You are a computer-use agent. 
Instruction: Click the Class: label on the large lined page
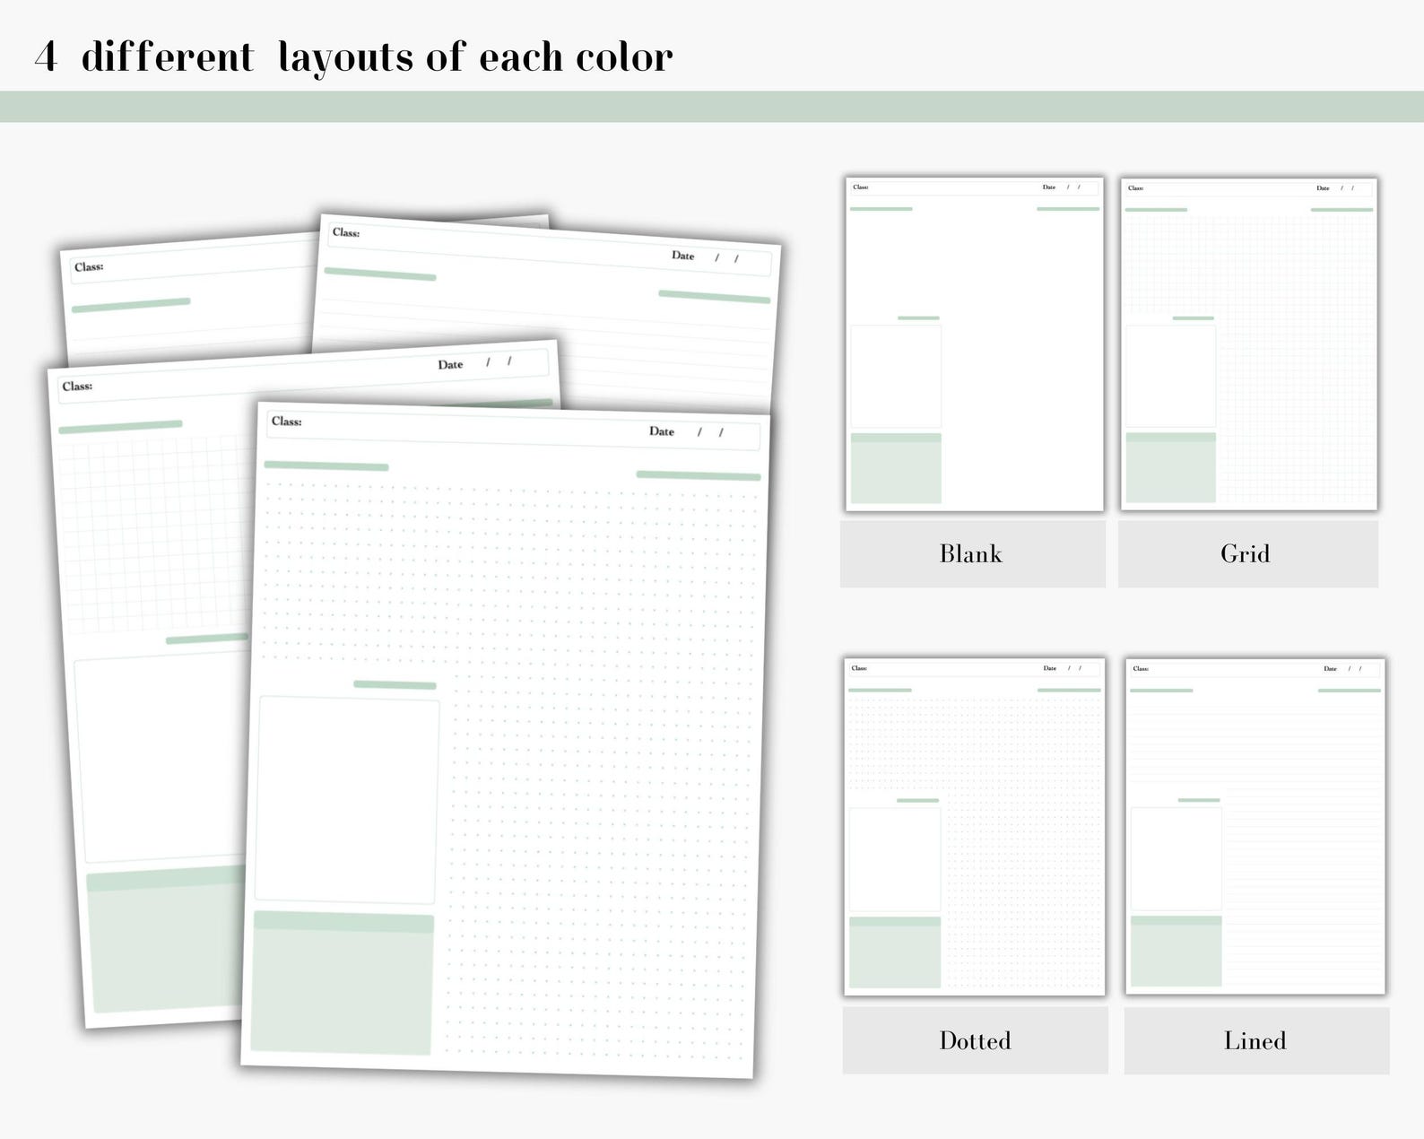click(x=346, y=232)
